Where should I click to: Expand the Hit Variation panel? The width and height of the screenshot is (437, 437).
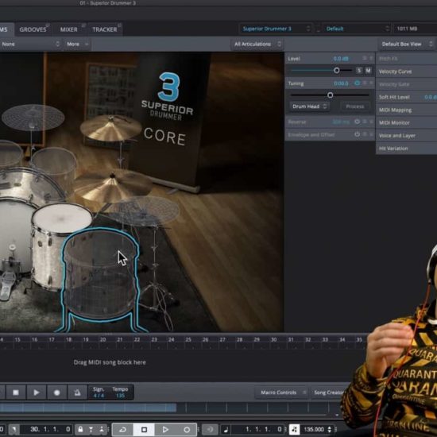coord(406,149)
